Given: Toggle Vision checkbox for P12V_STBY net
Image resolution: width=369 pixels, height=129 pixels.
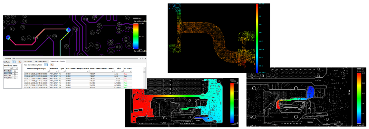Looking at the screenshot, I should [15, 78].
